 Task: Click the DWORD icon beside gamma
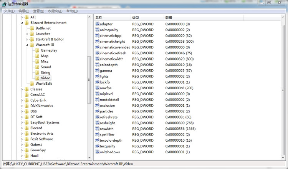[x=97, y=70]
